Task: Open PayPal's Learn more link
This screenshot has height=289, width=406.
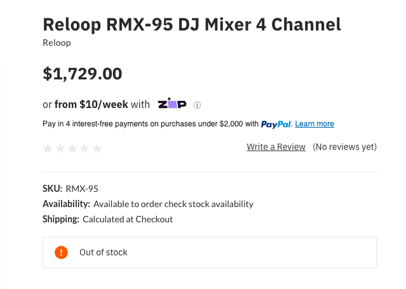Action: tap(315, 124)
